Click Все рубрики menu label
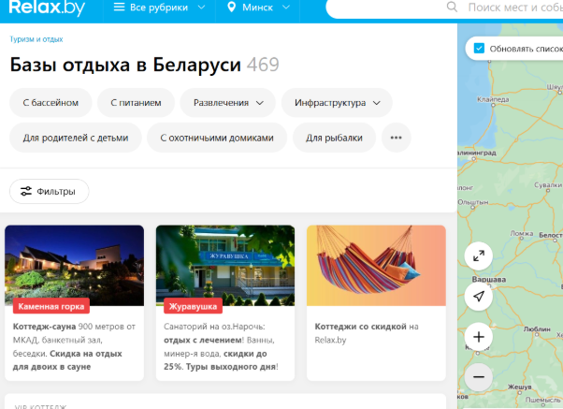563x409 pixels. tap(159, 7)
